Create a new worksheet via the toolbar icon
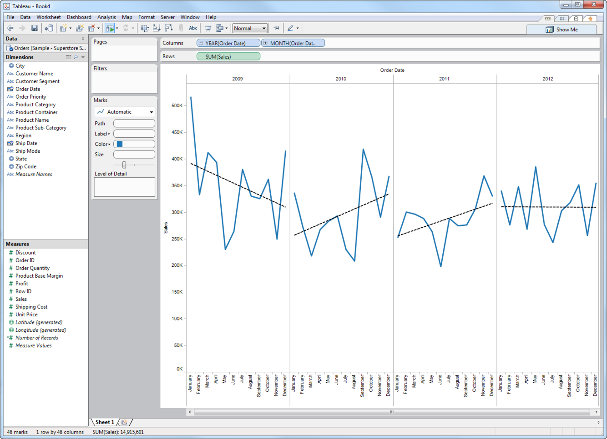Viewport: 607px width, 439px height. coord(63,28)
